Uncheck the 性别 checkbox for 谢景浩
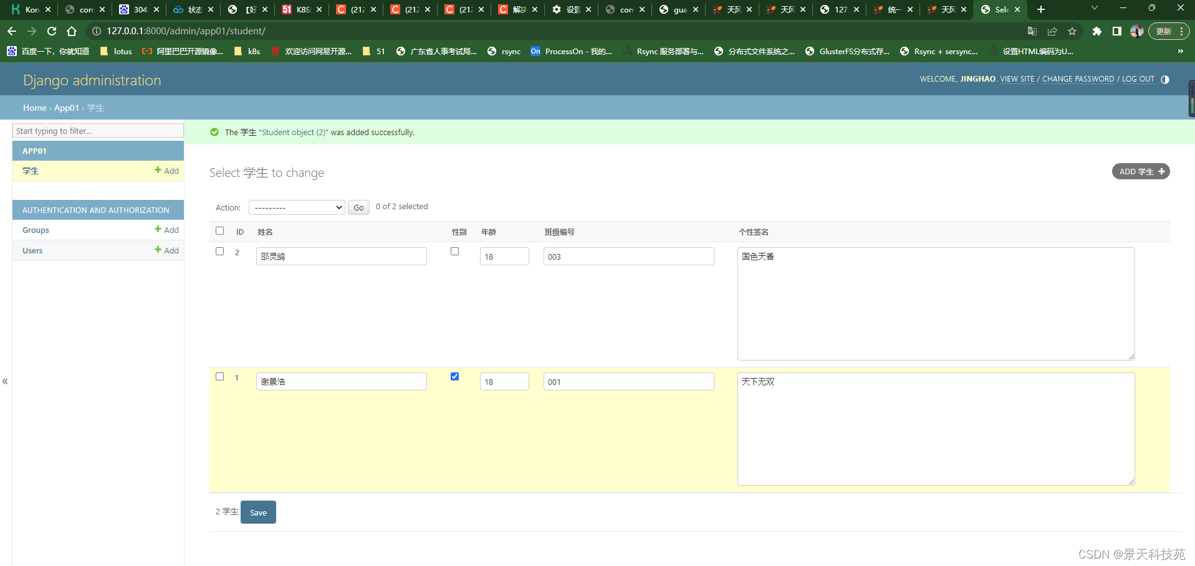Image resolution: width=1195 pixels, height=566 pixels. point(454,376)
